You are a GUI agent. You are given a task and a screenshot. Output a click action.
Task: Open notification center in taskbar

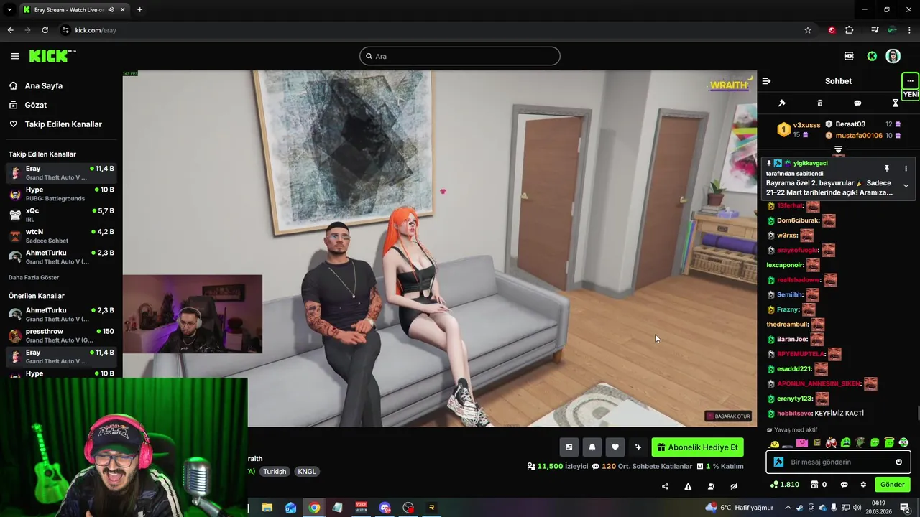[905, 508]
